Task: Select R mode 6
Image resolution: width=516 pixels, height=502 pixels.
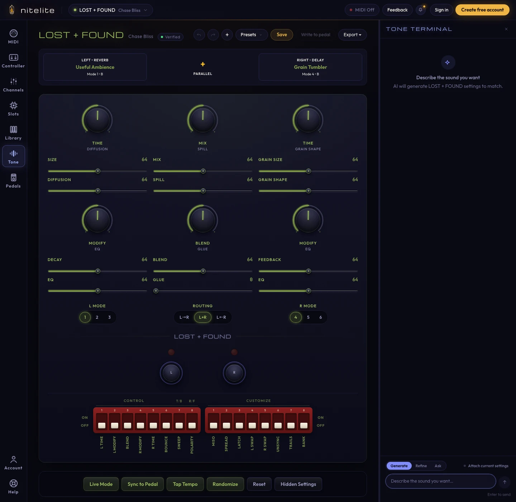Action: click(321, 317)
